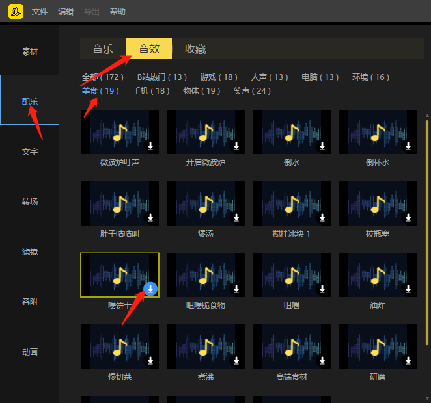The width and height of the screenshot is (431, 403).
Task: Switch to the 收藏 tab
Action: tap(195, 49)
